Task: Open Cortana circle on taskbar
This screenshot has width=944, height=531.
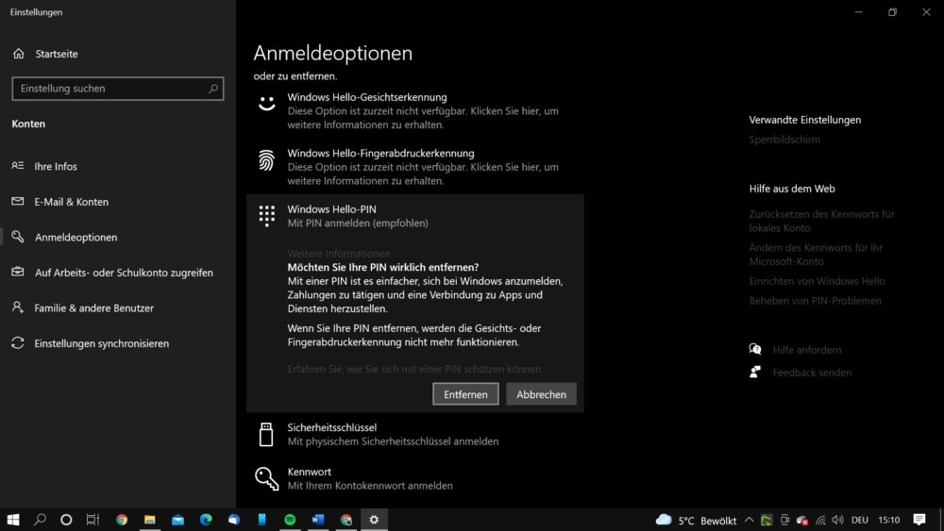Action: point(66,520)
